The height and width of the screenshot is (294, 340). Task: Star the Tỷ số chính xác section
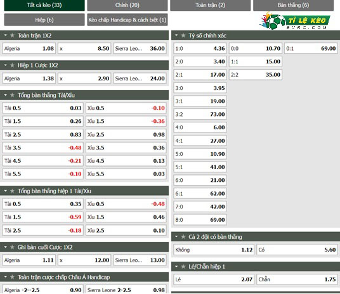(183, 35)
